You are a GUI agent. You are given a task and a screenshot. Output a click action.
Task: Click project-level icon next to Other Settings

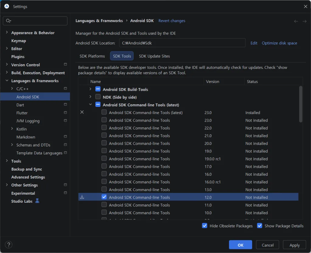(x=65, y=185)
